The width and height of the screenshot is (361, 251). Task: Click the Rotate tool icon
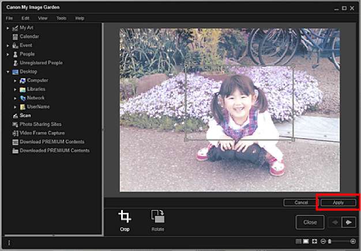(157, 217)
